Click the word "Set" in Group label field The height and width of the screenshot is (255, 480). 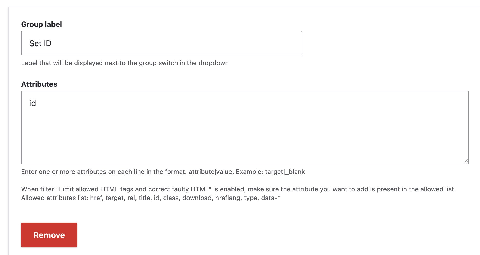click(35, 43)
